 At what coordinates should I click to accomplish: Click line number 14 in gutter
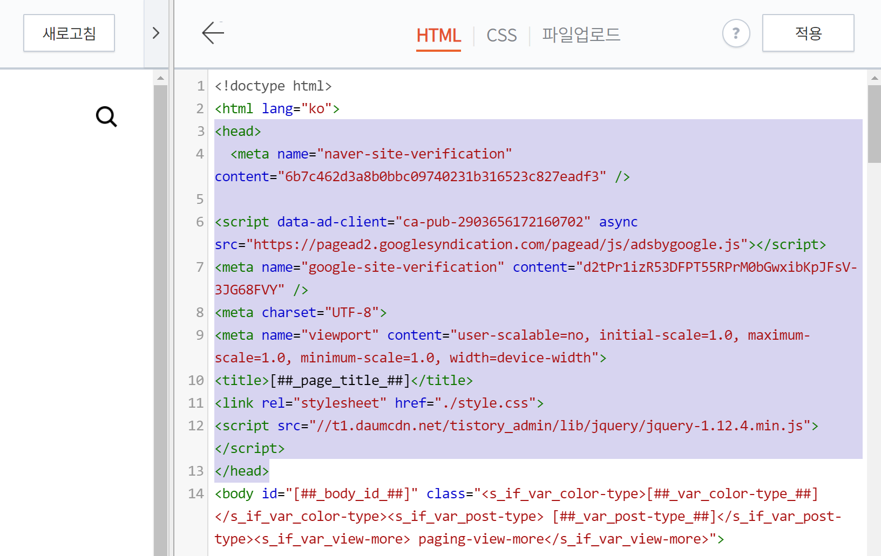196,494
